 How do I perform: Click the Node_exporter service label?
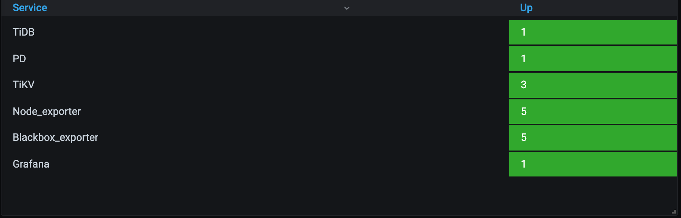pyautogui.click(x=47, y=111)
